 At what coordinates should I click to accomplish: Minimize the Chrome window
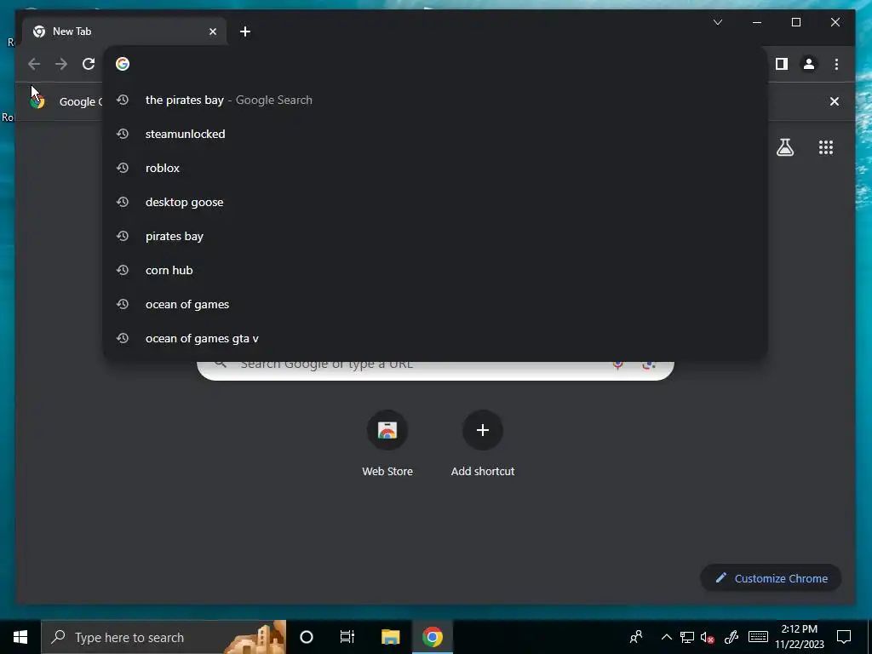757,22
